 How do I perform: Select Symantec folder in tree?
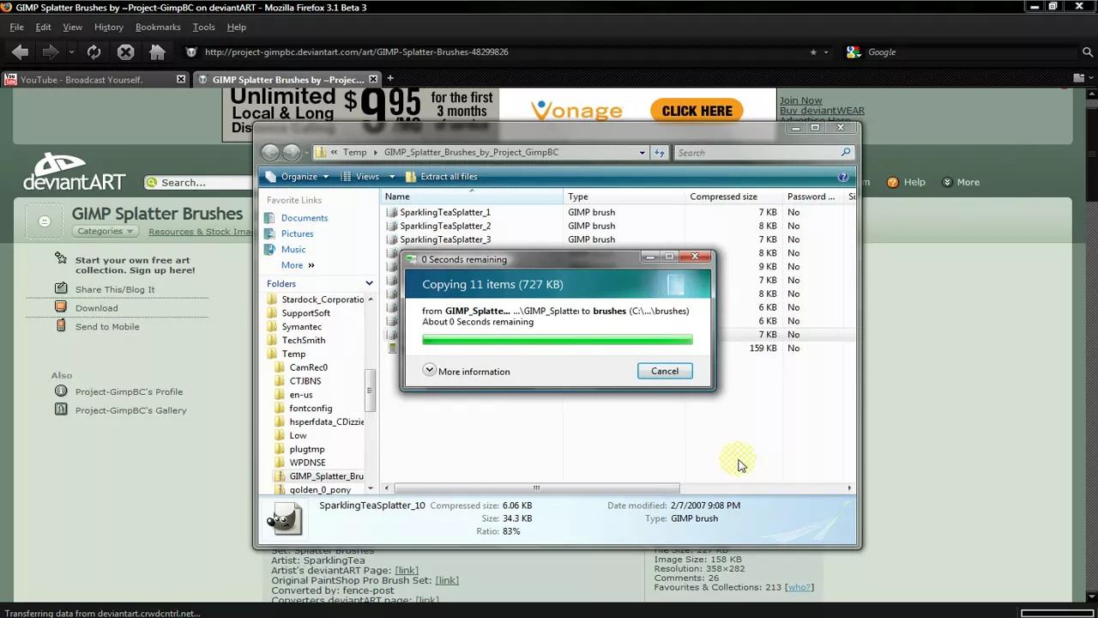point(301,327)
